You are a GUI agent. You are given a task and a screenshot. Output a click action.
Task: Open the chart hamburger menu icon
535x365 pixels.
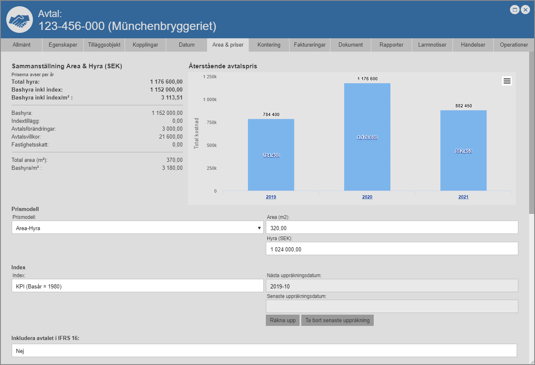[507, 81]
